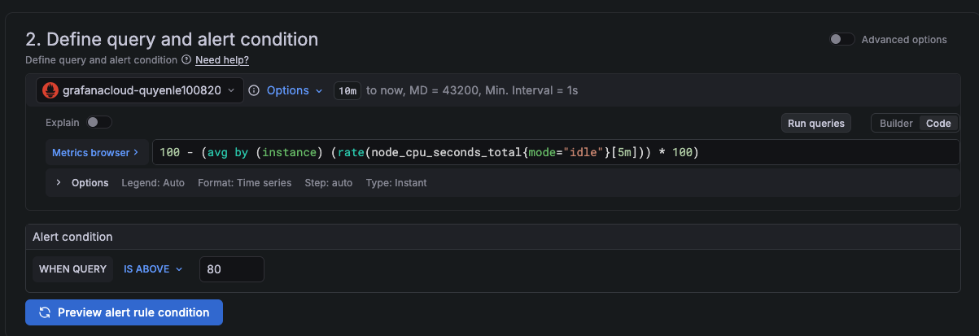
Task: Open the grafanacloud-quyenle100820 data source dropdown
Action: click(x=140, y=90)
